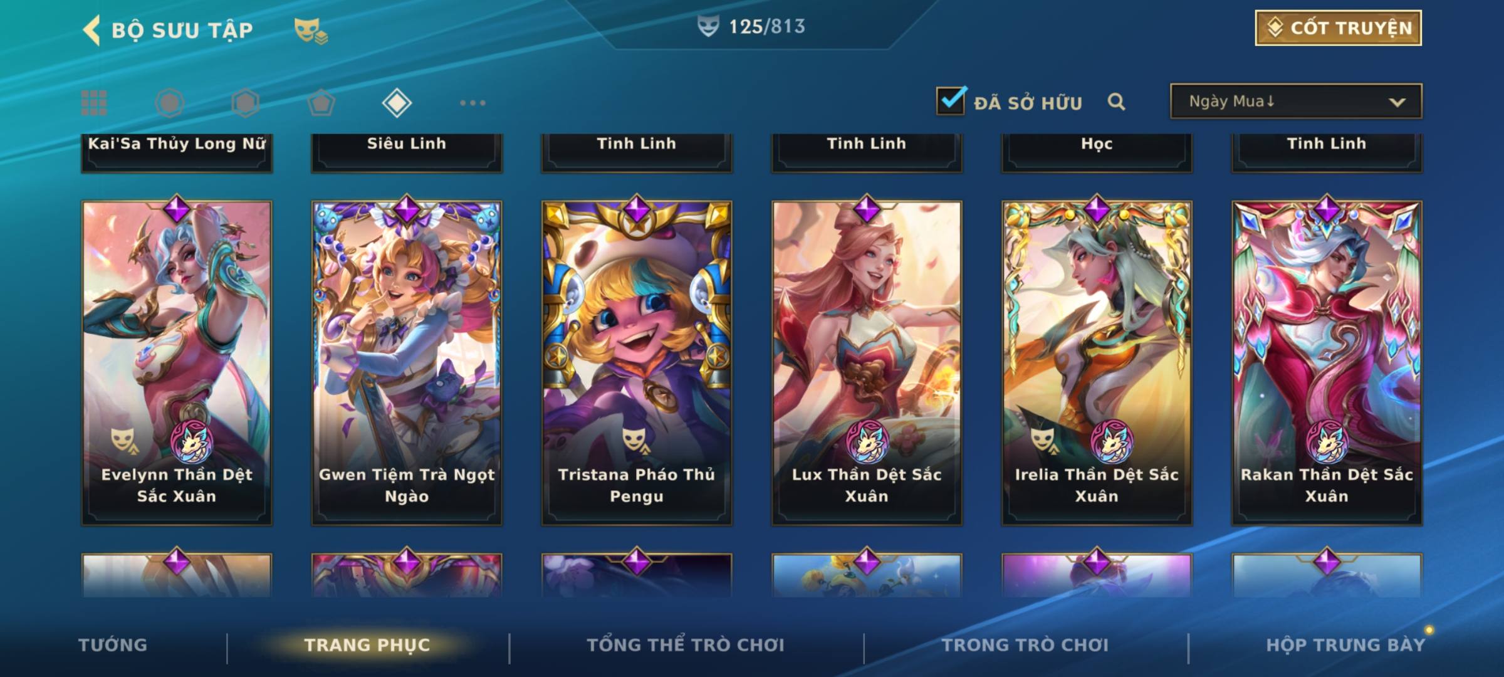Go back using the Bộ Sưu Tập arrow
Screen dimensions: 1504x677
pos(92,30)
